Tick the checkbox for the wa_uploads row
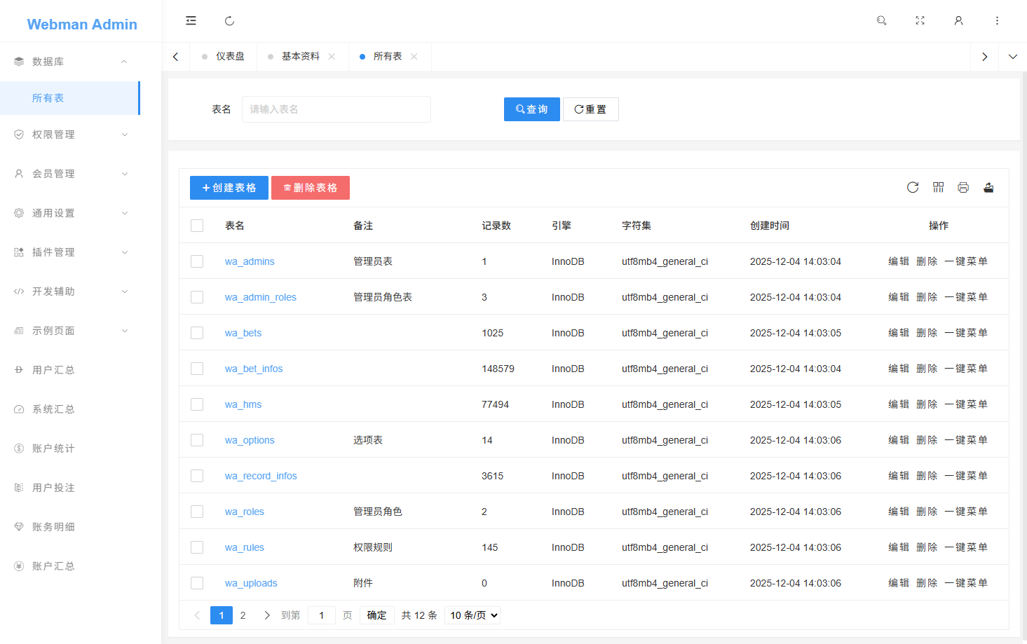Screen dimensions: 1027x644 click(197, 582)
